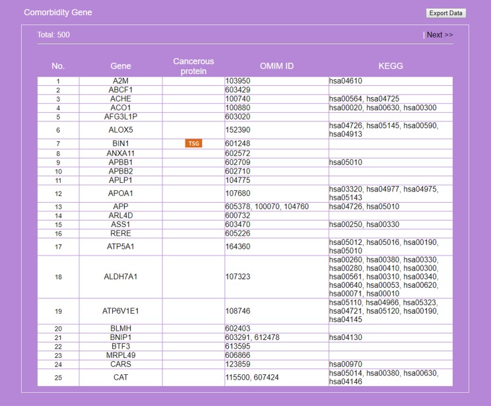Click OMIM ID 603429
Image resolution: width=491 pixels, height=406 pixels.
coord(238,90)
